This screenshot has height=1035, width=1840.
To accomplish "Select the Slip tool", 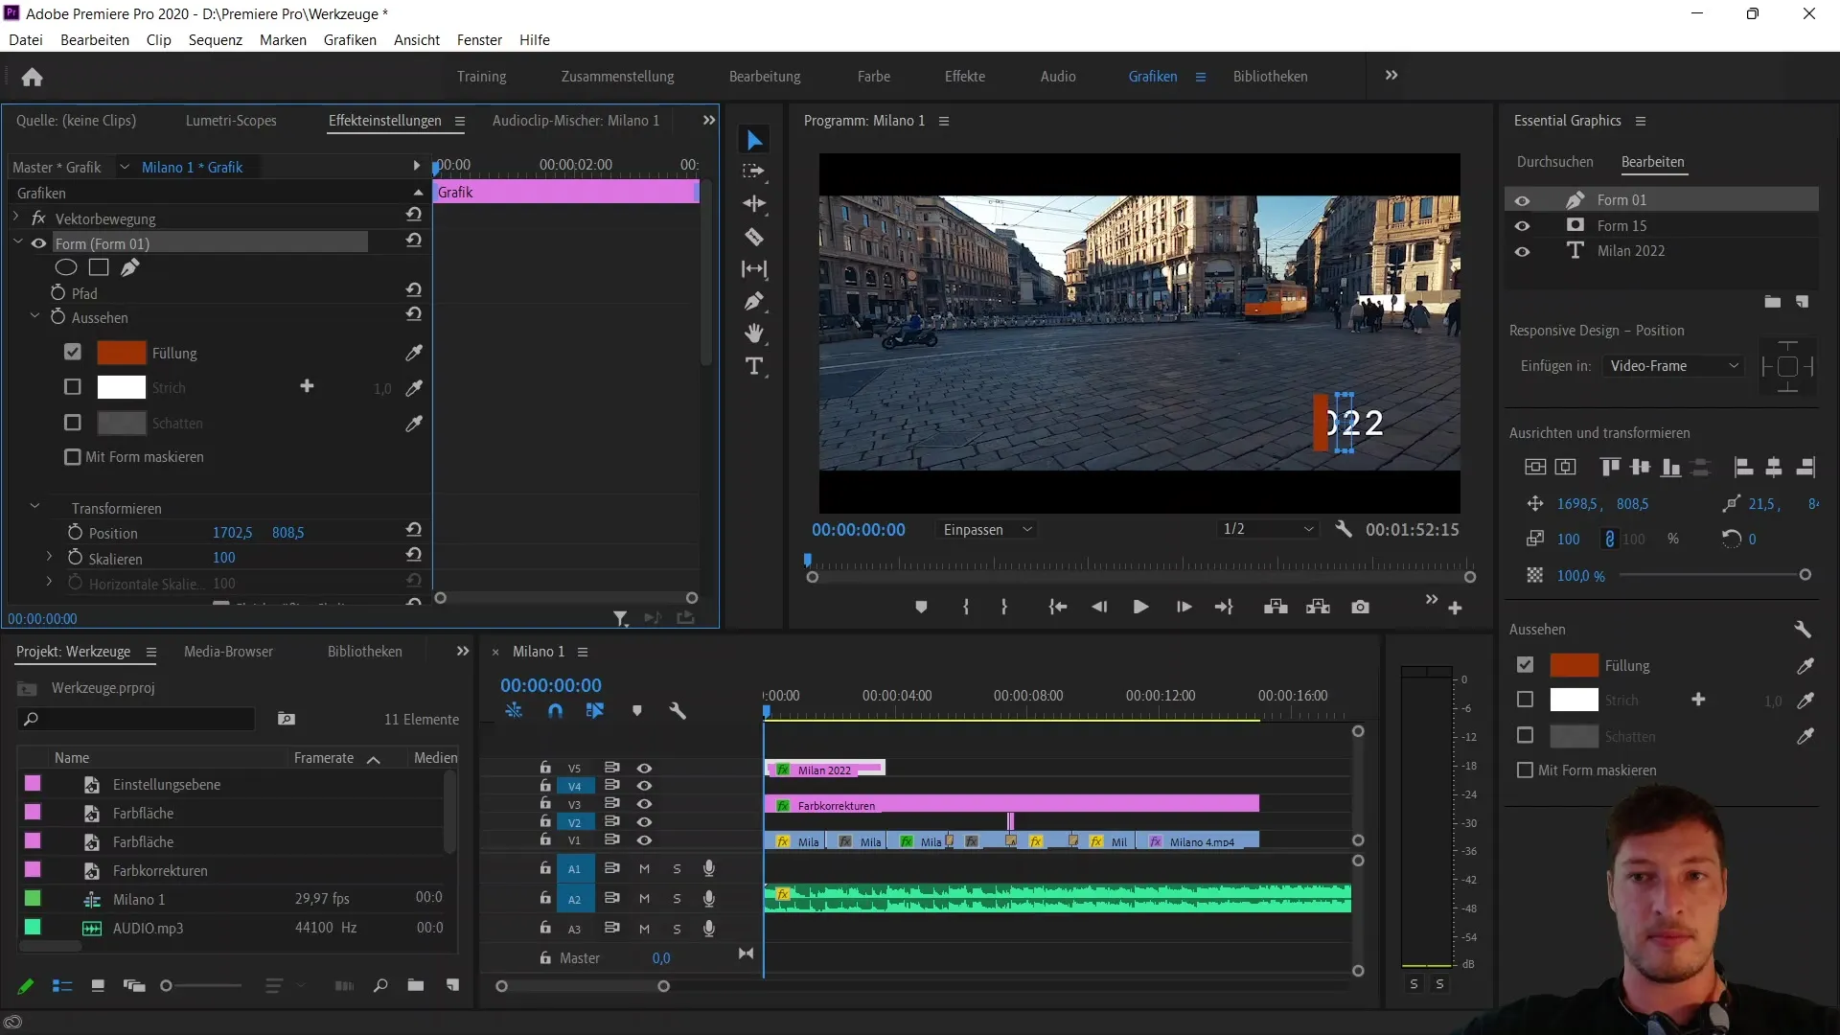I will (754, 269).
